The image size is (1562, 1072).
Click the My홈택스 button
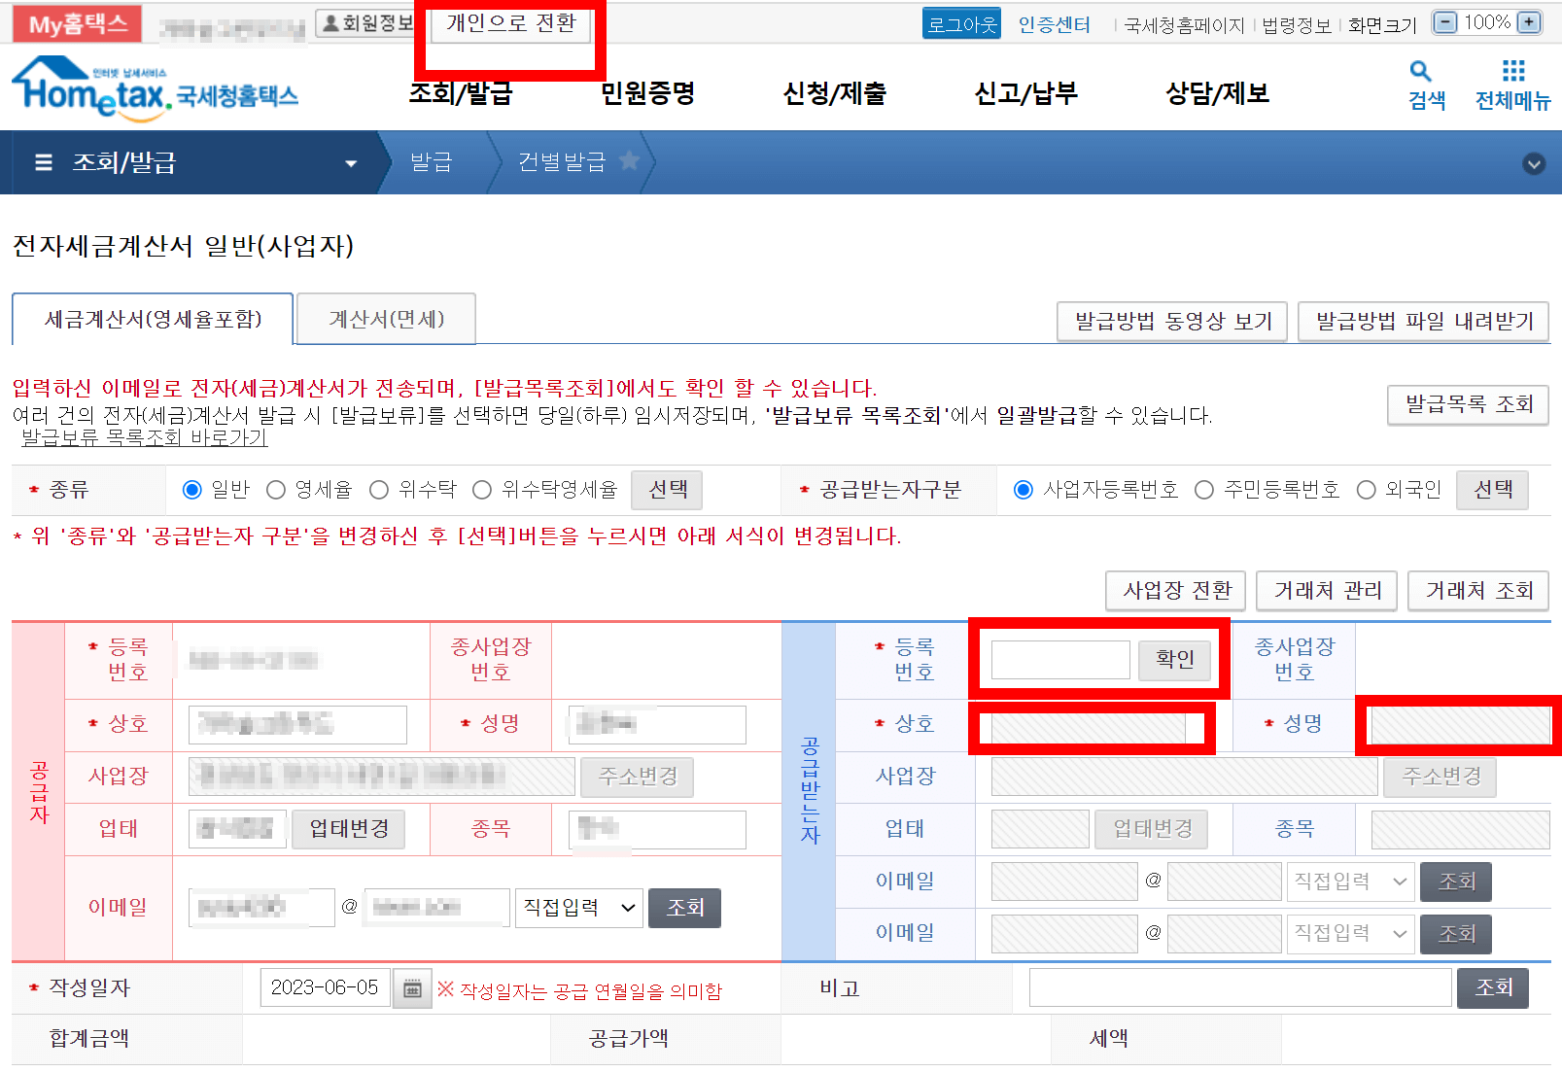click(77, 23)
